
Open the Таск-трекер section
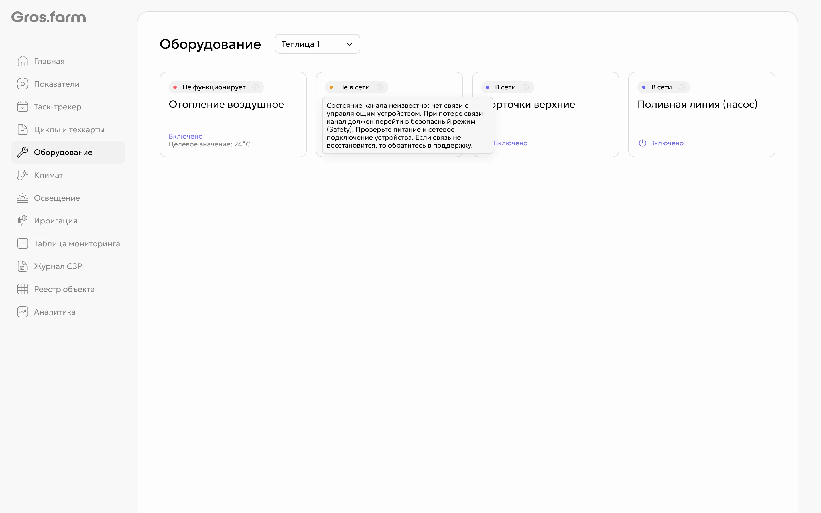pos(68,107)
